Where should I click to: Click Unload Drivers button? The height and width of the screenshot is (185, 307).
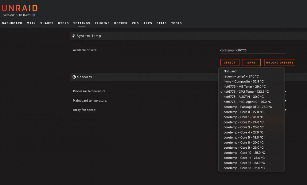coord(280,63)
